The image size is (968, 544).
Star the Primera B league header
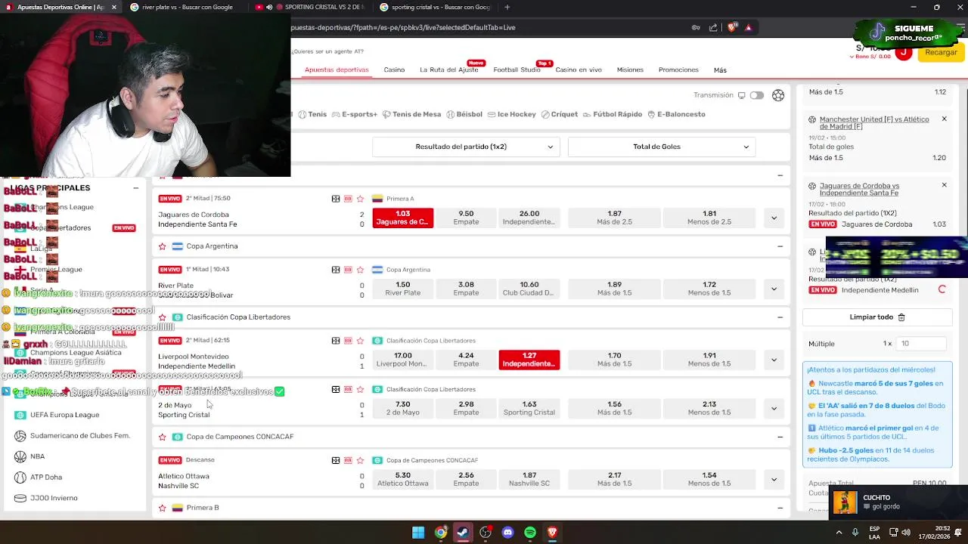coord(162,508)
